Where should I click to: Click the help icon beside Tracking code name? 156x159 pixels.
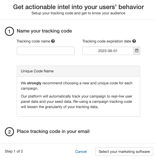[x=53, y=41]
